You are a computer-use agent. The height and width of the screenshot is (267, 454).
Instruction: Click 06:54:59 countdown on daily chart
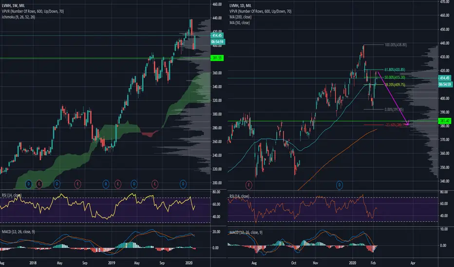[444, 84]
